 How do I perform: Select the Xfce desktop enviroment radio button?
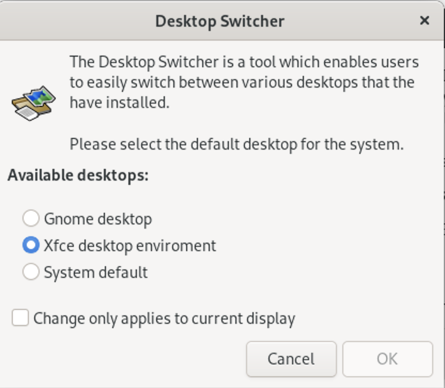coord(31,245)
